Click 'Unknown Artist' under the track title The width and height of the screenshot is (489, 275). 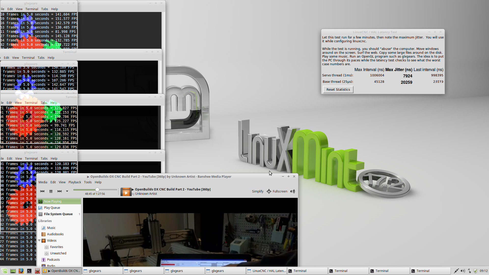146,194
